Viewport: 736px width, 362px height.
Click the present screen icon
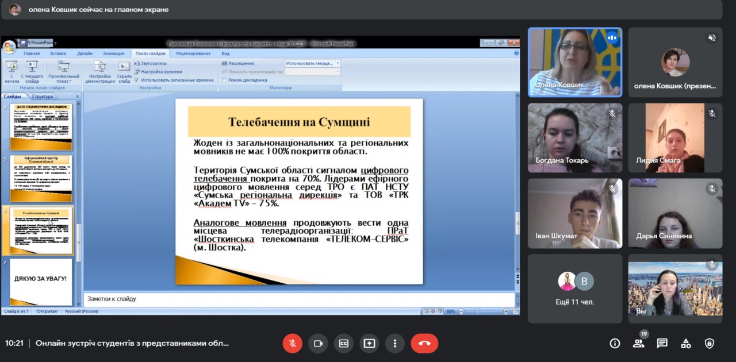369,343
